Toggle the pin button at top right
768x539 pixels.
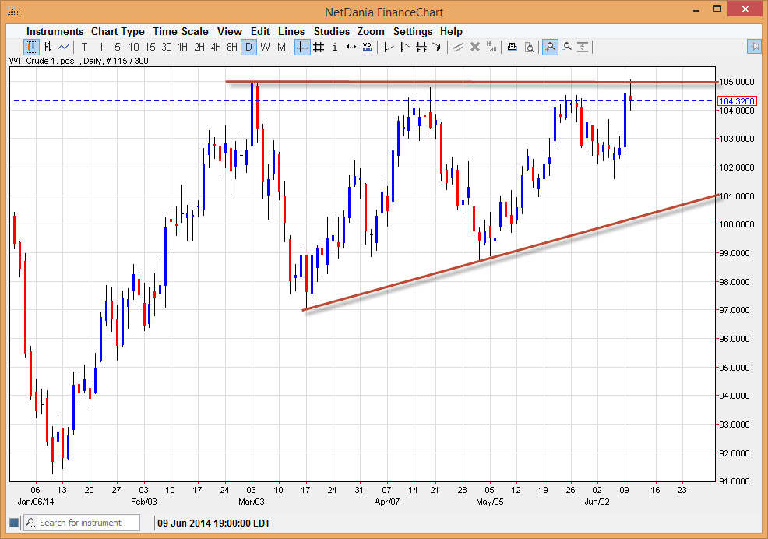click(754, 47)
